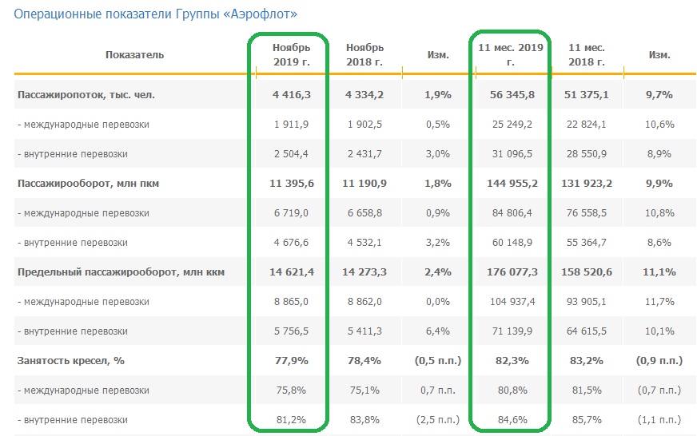This screenshot has height=436, width=697.
Task: Select the cell '5 756,5'
Action: 291,331
